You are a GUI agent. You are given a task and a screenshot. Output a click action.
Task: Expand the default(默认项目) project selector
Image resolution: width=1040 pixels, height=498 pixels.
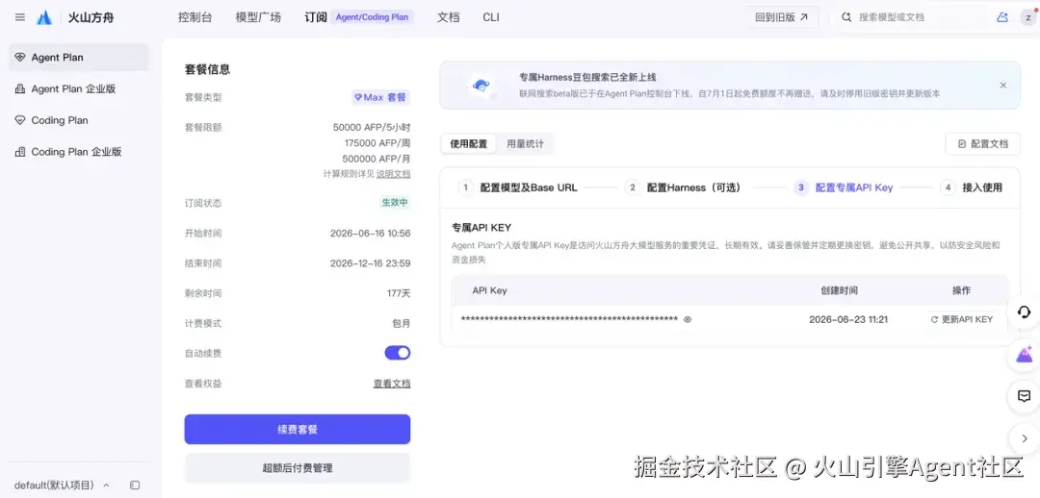[x=62, y=486]
